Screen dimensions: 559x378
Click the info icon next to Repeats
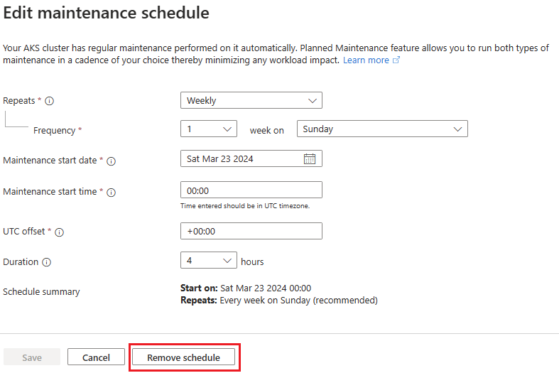point(50,101)
